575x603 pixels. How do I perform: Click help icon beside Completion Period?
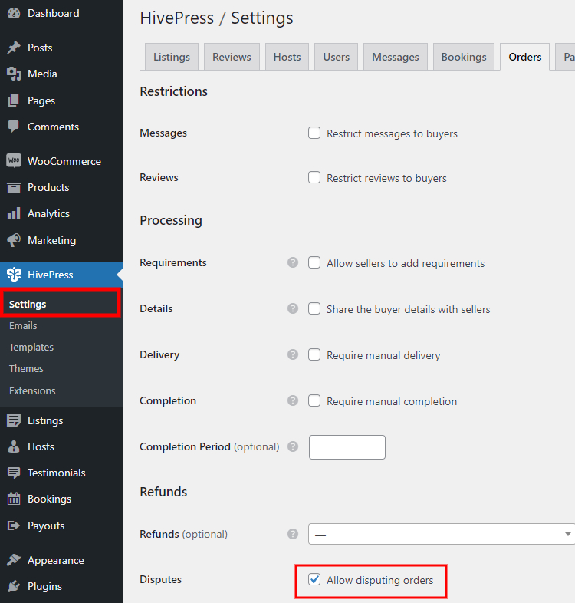(x=292, y=446)
